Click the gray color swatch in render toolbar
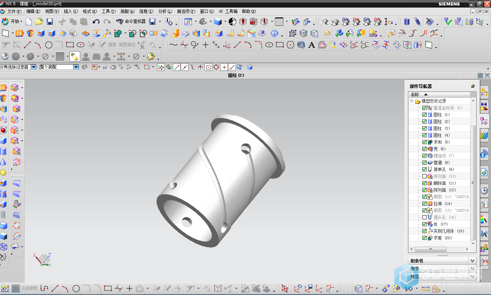The width and height of the screenshot is (491, 295). pos(60,56)
